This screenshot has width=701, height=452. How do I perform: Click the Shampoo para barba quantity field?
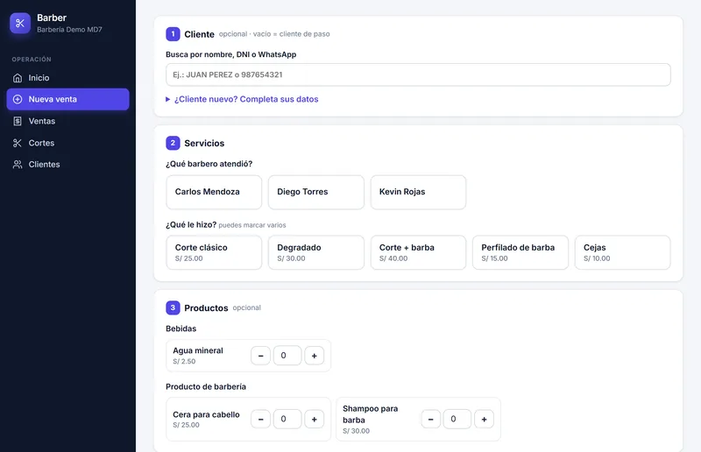(457, 420)
